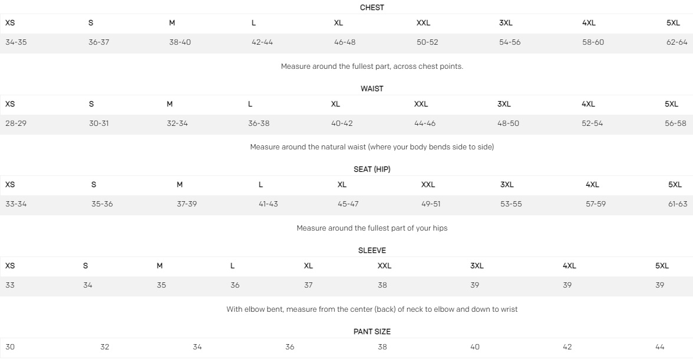Click the 32-34 waist measurement cell
The width and height of the screenshot is (693, 360).
click(x=177, y=124)
